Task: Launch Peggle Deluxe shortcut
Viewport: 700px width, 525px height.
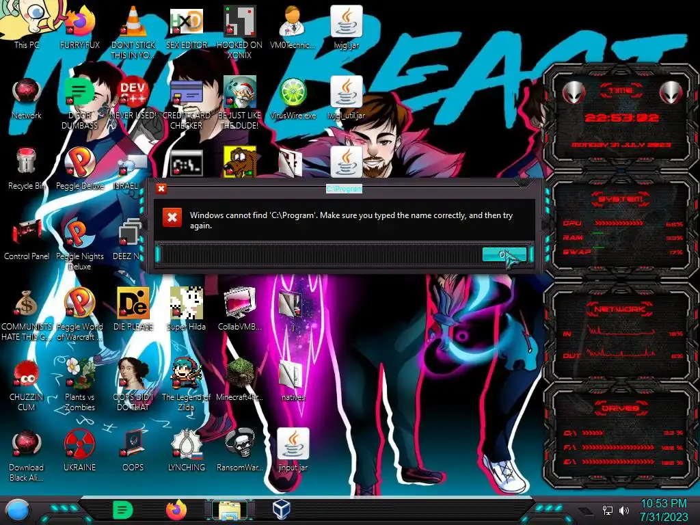Action: (x=79, y=169)
